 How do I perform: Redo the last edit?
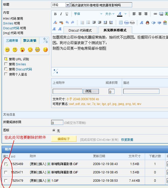tap(73, 22)
